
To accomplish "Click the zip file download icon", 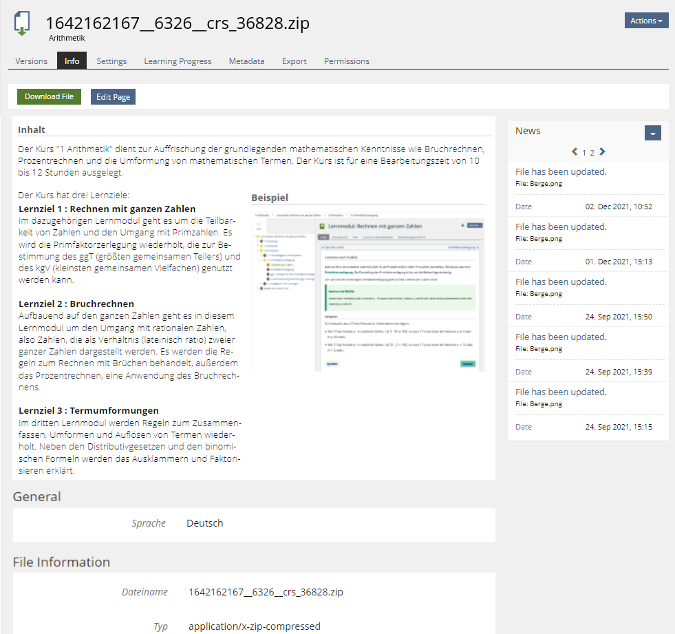I will point(22,24).
